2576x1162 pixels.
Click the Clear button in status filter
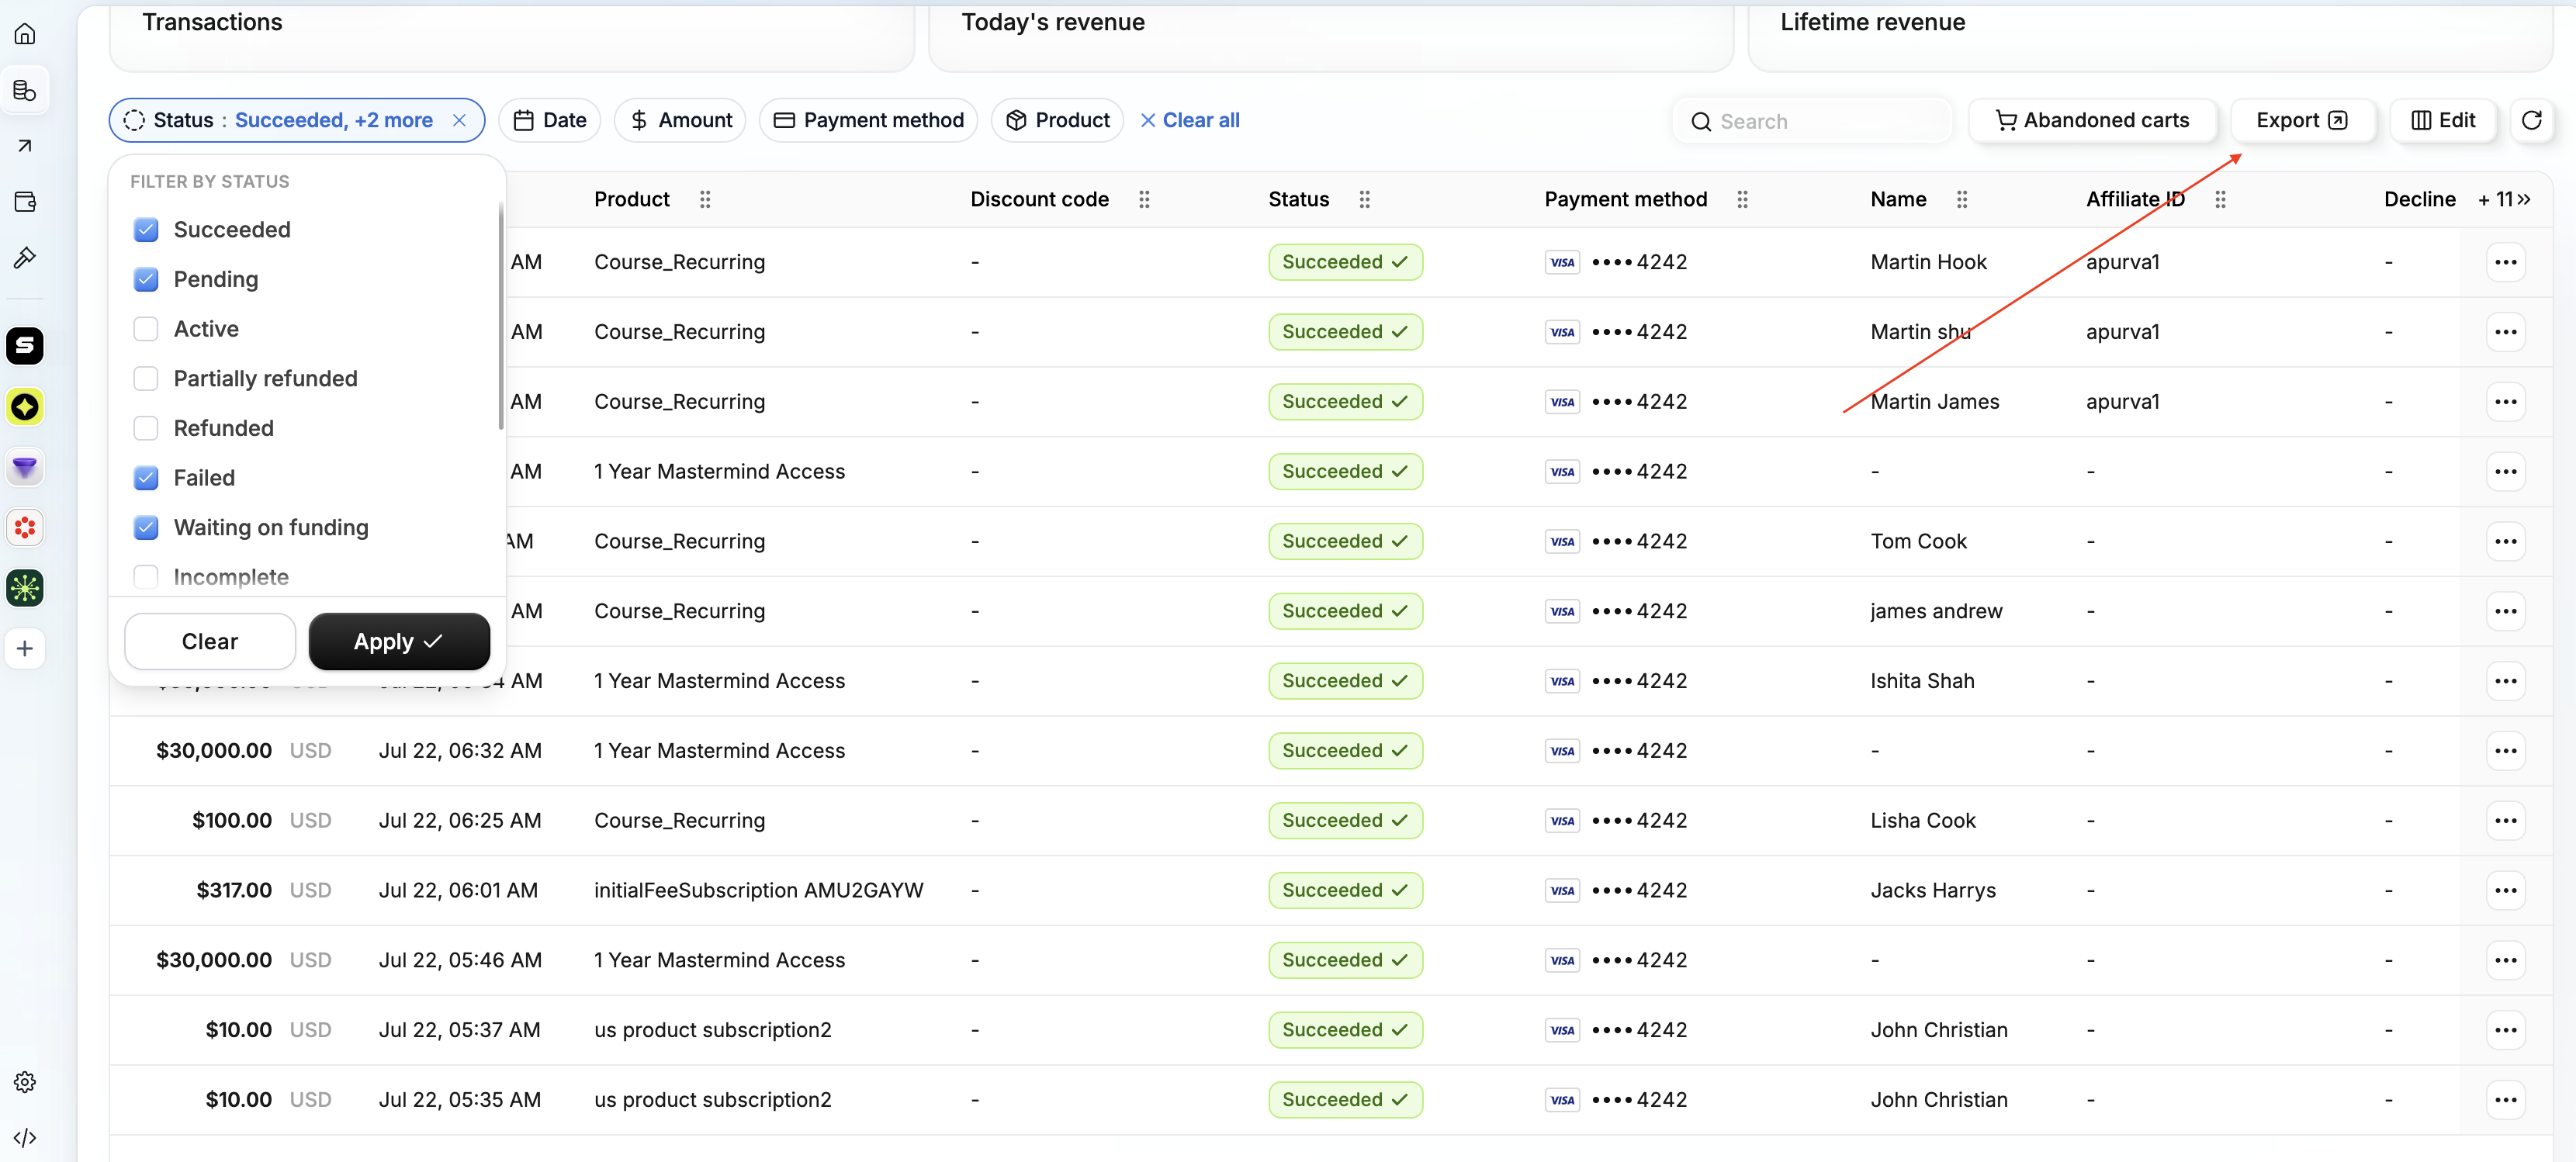click(210, 642)
